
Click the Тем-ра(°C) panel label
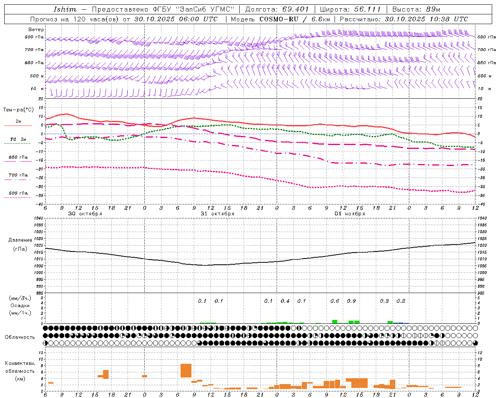click(18, 110)
